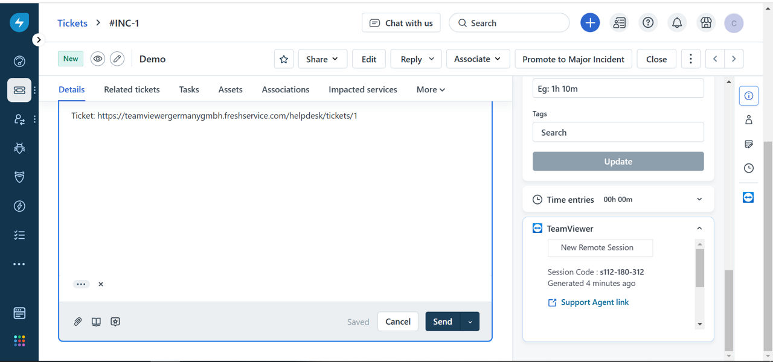Screen dimensions: 773x362
Task: Open the TeamViewer icon in right rail
Action: (x=748, y=197)
